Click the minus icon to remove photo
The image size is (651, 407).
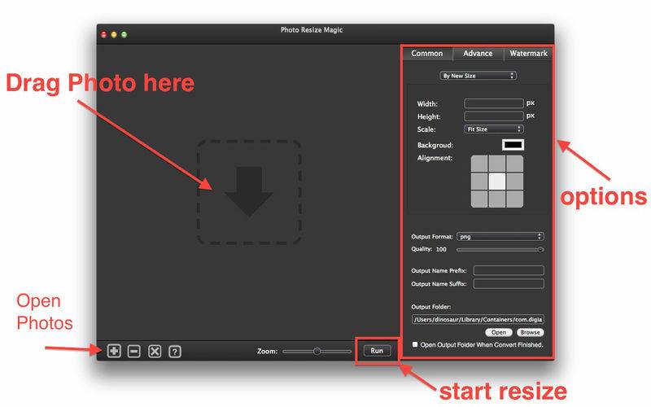click(133, 352)
